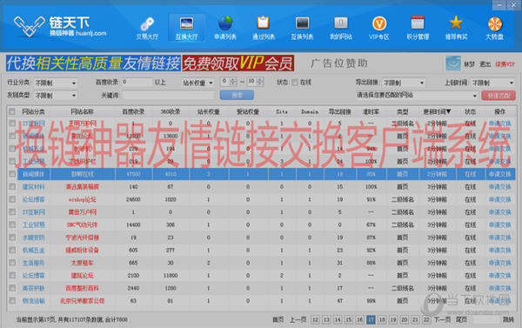522x328 pixels.
Task: Click 申请交换 for the 建筑论坛 row
Action: tap(499, 276)
